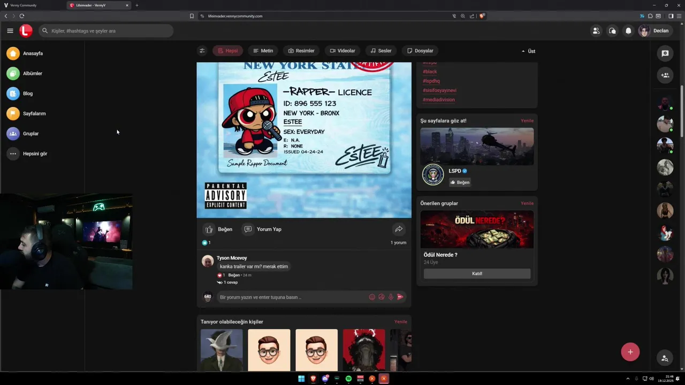685x385 pixels.
Task: Record a voice comment with microphone icon
Action: point(391,297)
